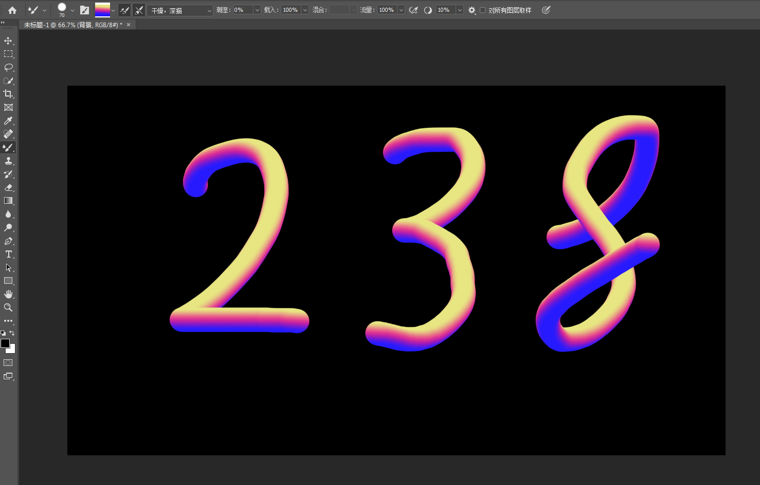Viewport: 760px width, 485px height.
Task: Choose the Clone Stamp tool
Action: (x=8, y=161)
